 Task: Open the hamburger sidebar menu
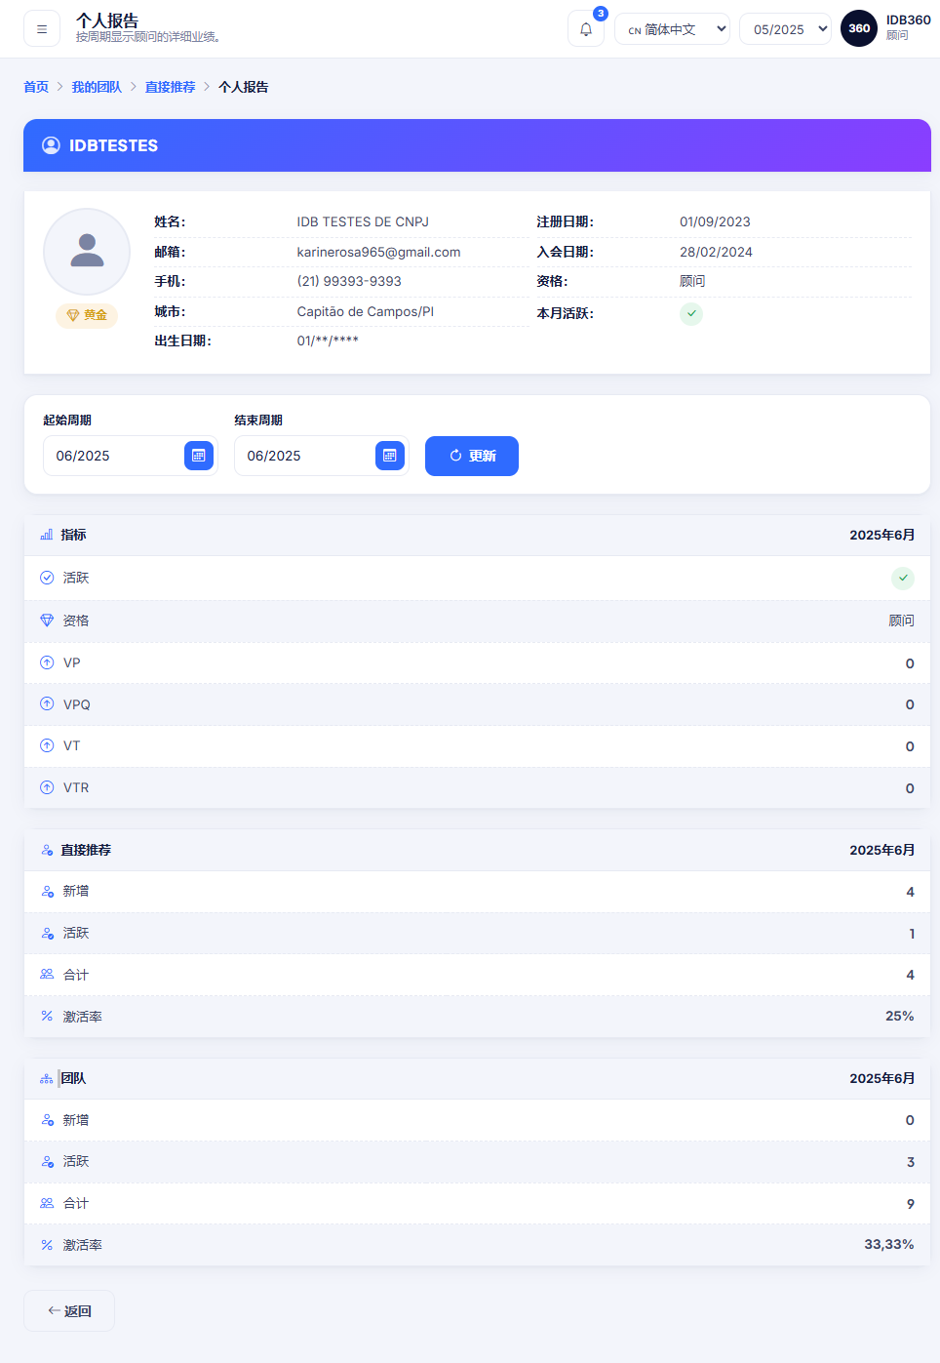(42, 29)
